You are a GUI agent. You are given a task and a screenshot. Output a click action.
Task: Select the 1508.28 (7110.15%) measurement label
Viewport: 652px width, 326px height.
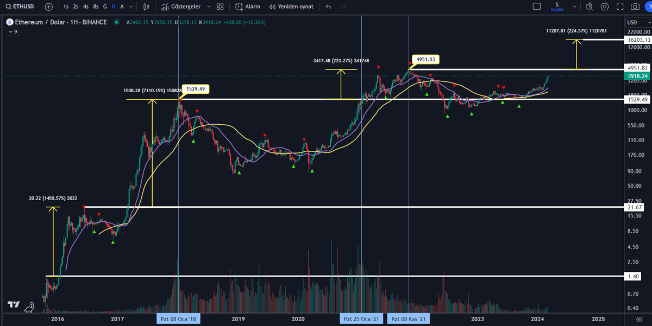pos(153,91)
